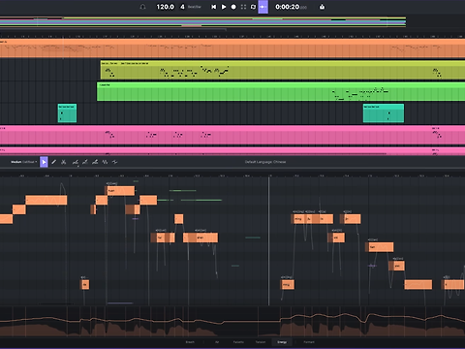Open the Formant parameter tab
This screenshot has width=465, height=349.
point(309,342)
